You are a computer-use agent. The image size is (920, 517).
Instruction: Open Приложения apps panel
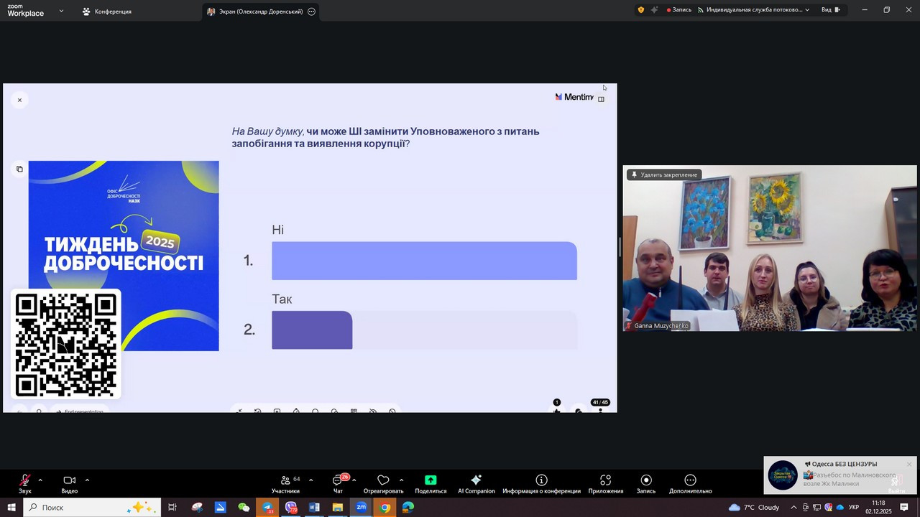(x=605, y=484)
